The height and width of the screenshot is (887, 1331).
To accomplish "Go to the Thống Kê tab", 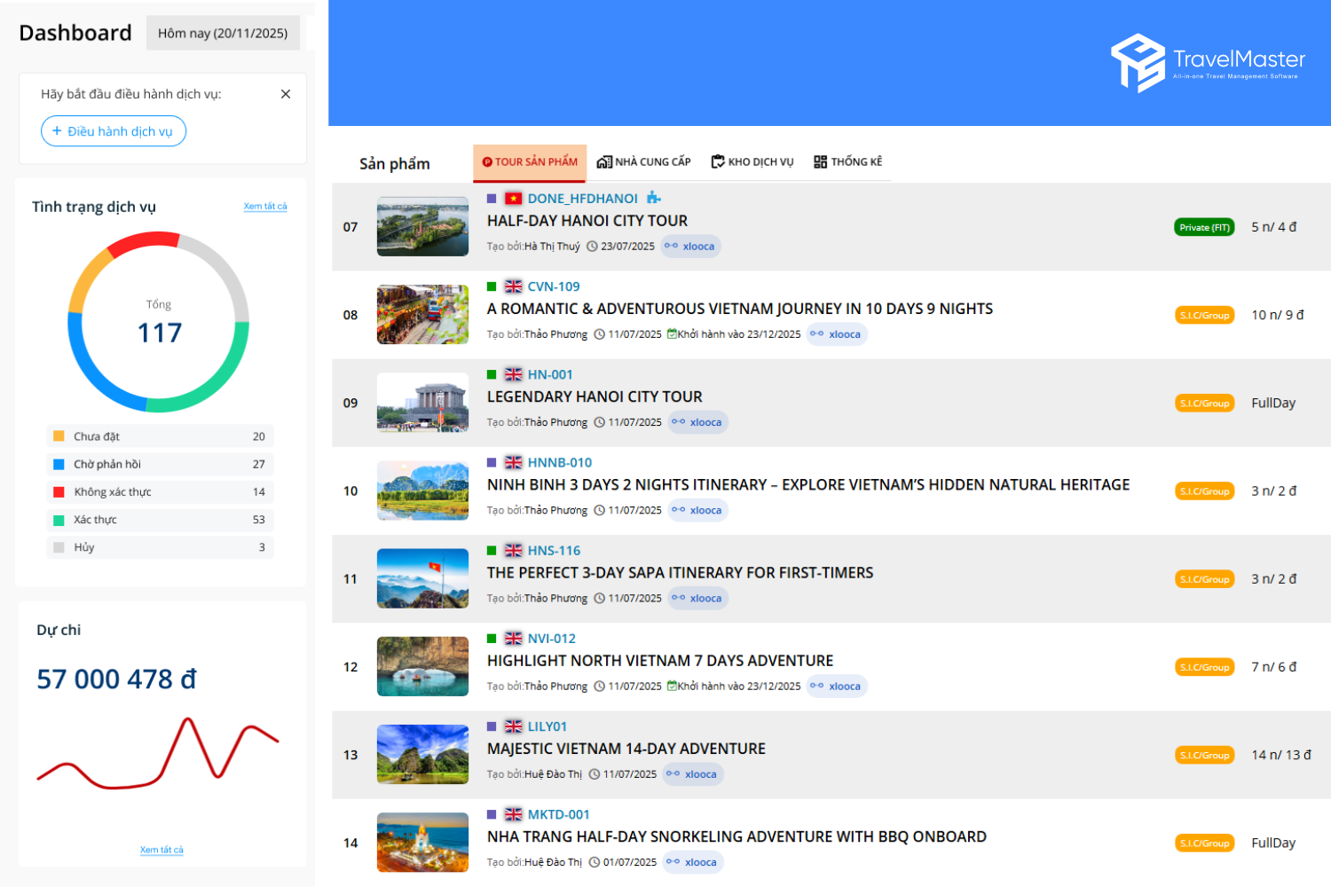I will coord(847,162).
